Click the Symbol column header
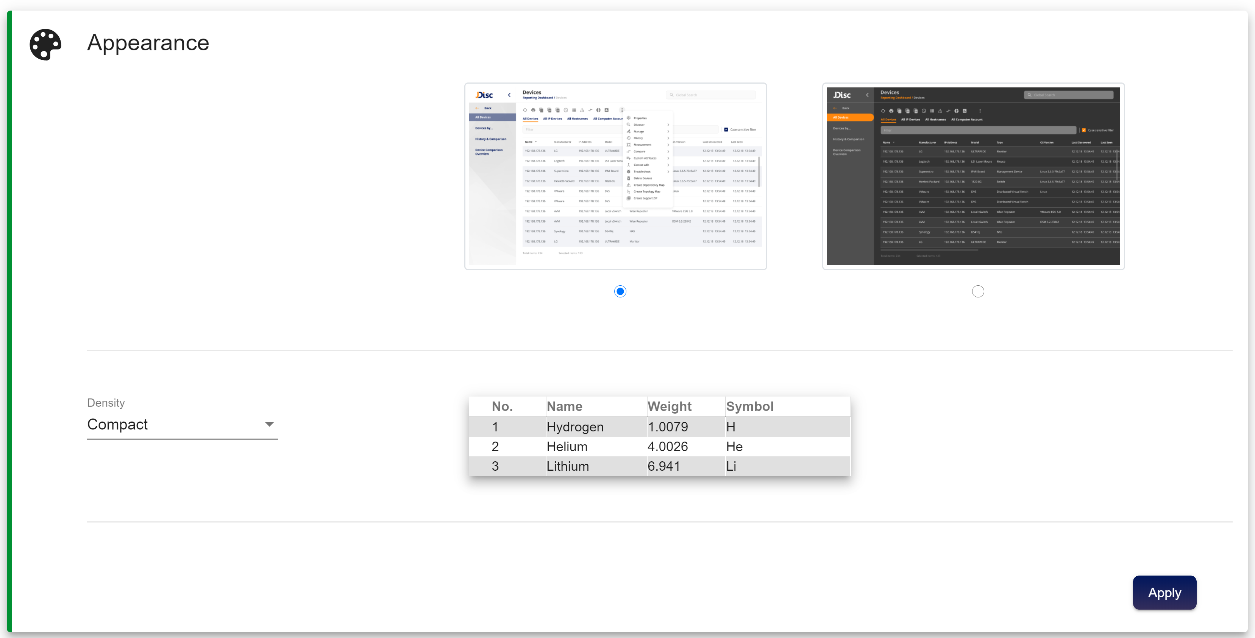This screenshot has height=638, width=1255. tap(749, 406)
